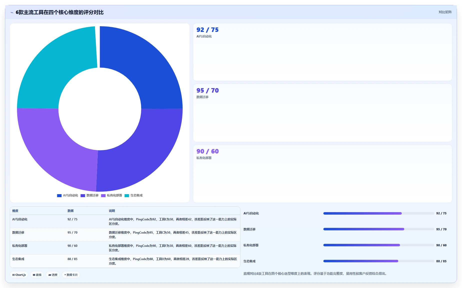Viewport: 462px width, 288px height.
Task: Click the header icon beside the title
Action: tap(12, 12)
